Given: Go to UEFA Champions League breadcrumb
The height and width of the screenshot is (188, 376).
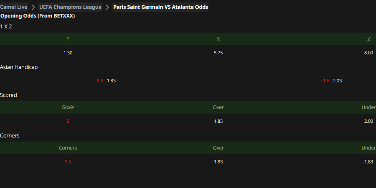Looking at the screenshot, I should (x=70, y=7).
